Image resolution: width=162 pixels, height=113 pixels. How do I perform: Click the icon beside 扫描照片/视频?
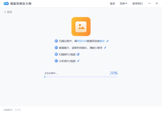(56, 54)
